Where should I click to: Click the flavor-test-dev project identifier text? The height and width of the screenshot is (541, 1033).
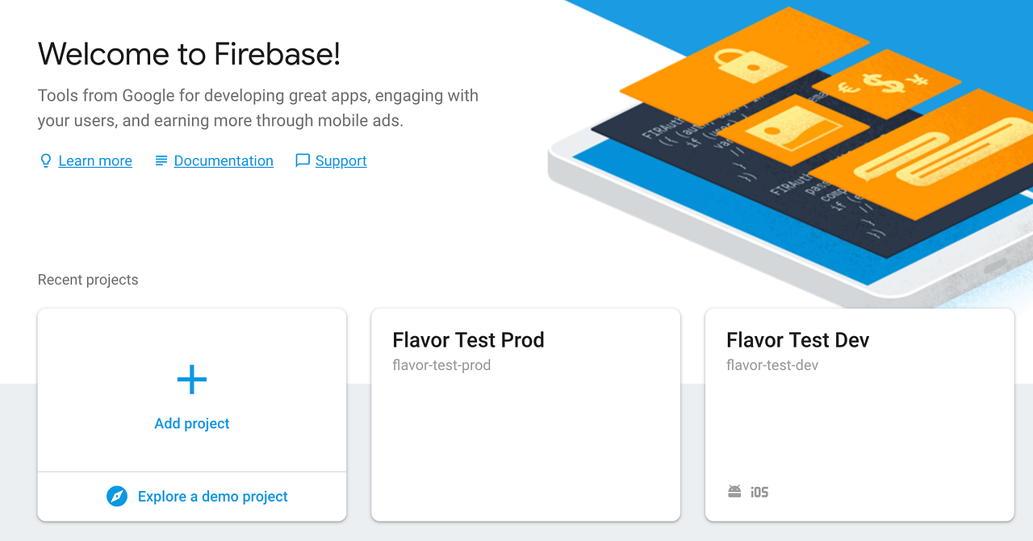pyautogui.click(x=772, y=364)
